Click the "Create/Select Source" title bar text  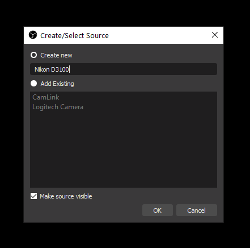(74, 35)
